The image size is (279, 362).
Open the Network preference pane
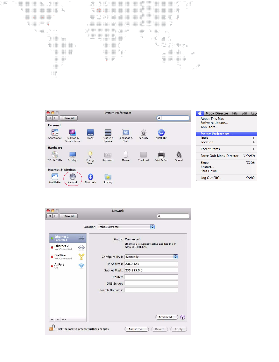(x=73, y=179)
